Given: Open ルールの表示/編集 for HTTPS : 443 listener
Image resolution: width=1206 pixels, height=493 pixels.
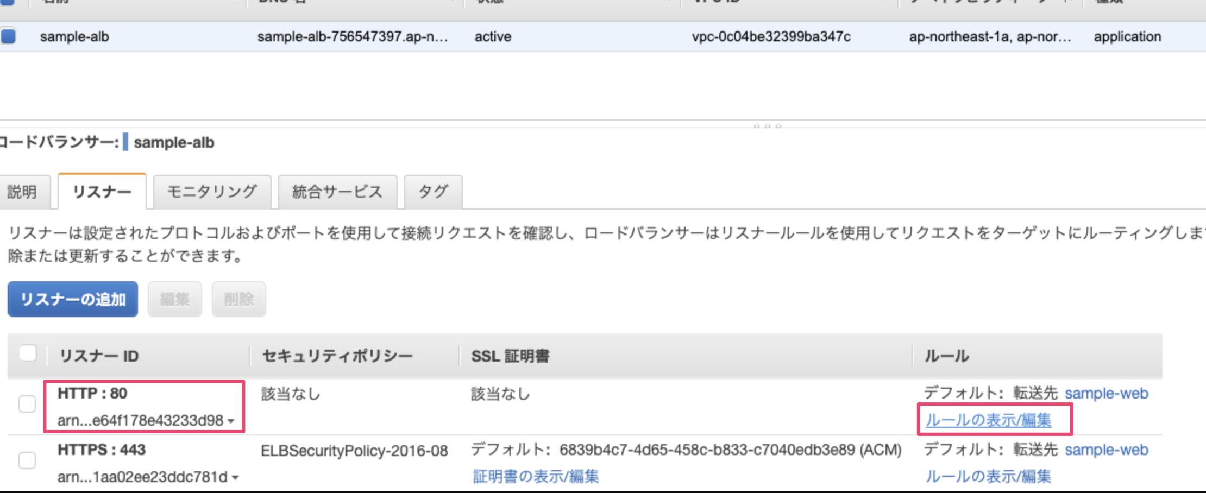Looking at the screenshot, I should pyautogui.click(x=988, y=477).
